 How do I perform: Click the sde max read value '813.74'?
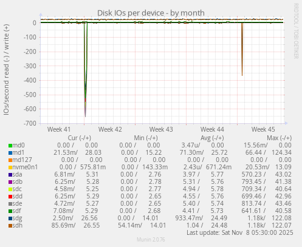[x=252, y=203]
